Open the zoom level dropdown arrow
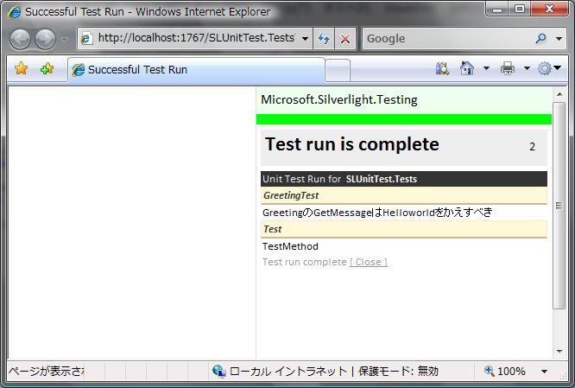575x388 pixels. point(544,372)
